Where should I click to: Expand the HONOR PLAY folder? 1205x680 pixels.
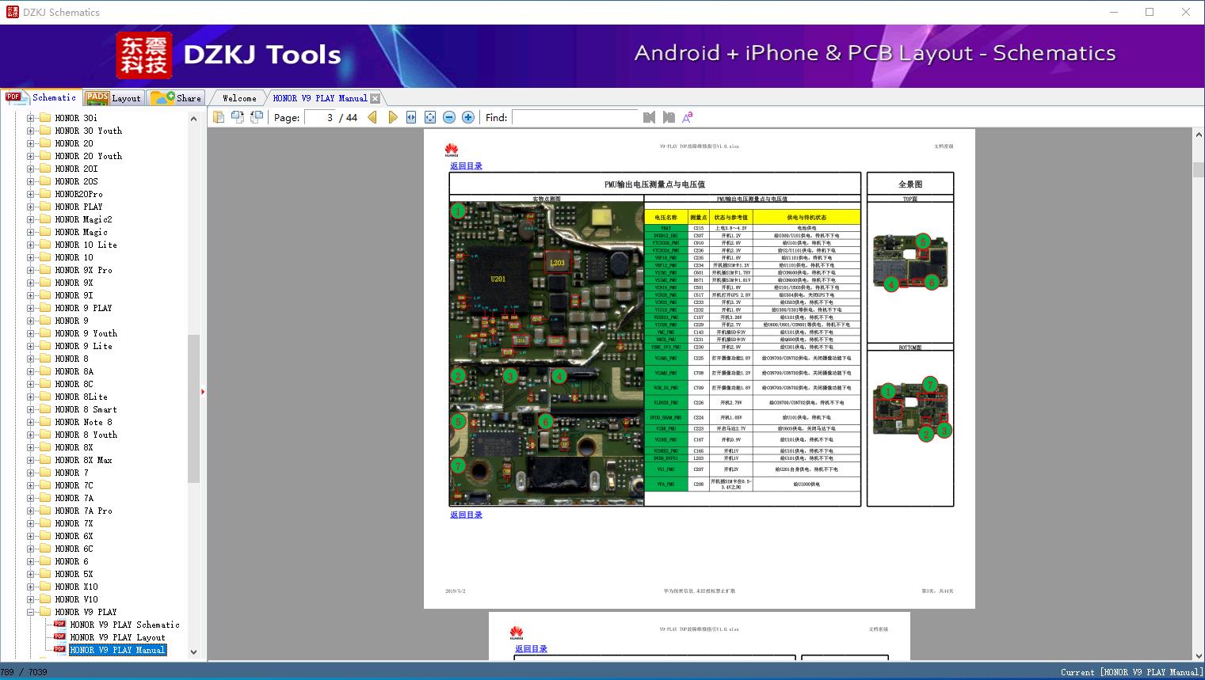tap(31, 207)
